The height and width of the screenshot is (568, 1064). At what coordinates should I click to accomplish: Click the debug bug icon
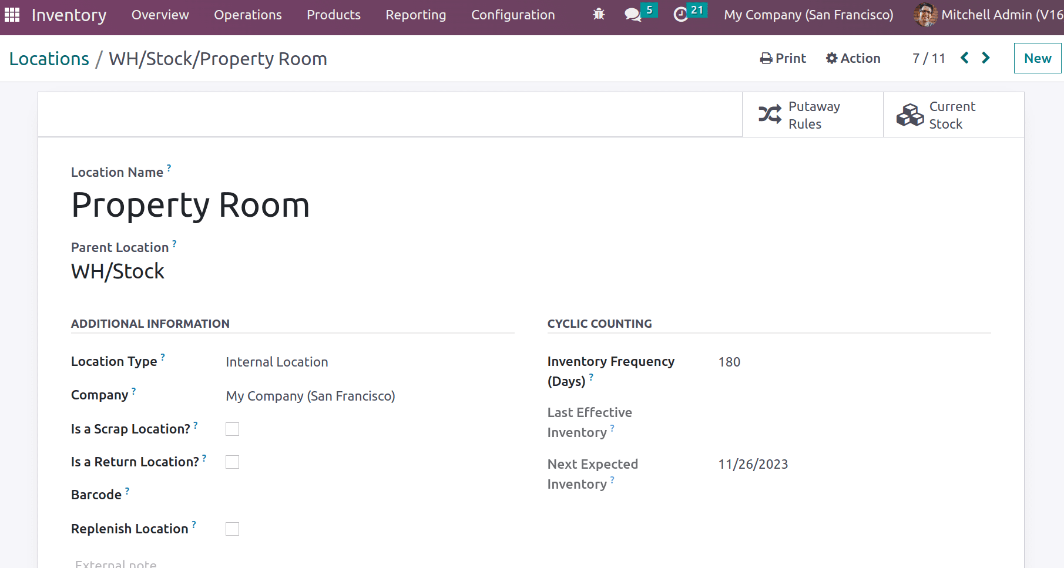click(x=599, y=15)
